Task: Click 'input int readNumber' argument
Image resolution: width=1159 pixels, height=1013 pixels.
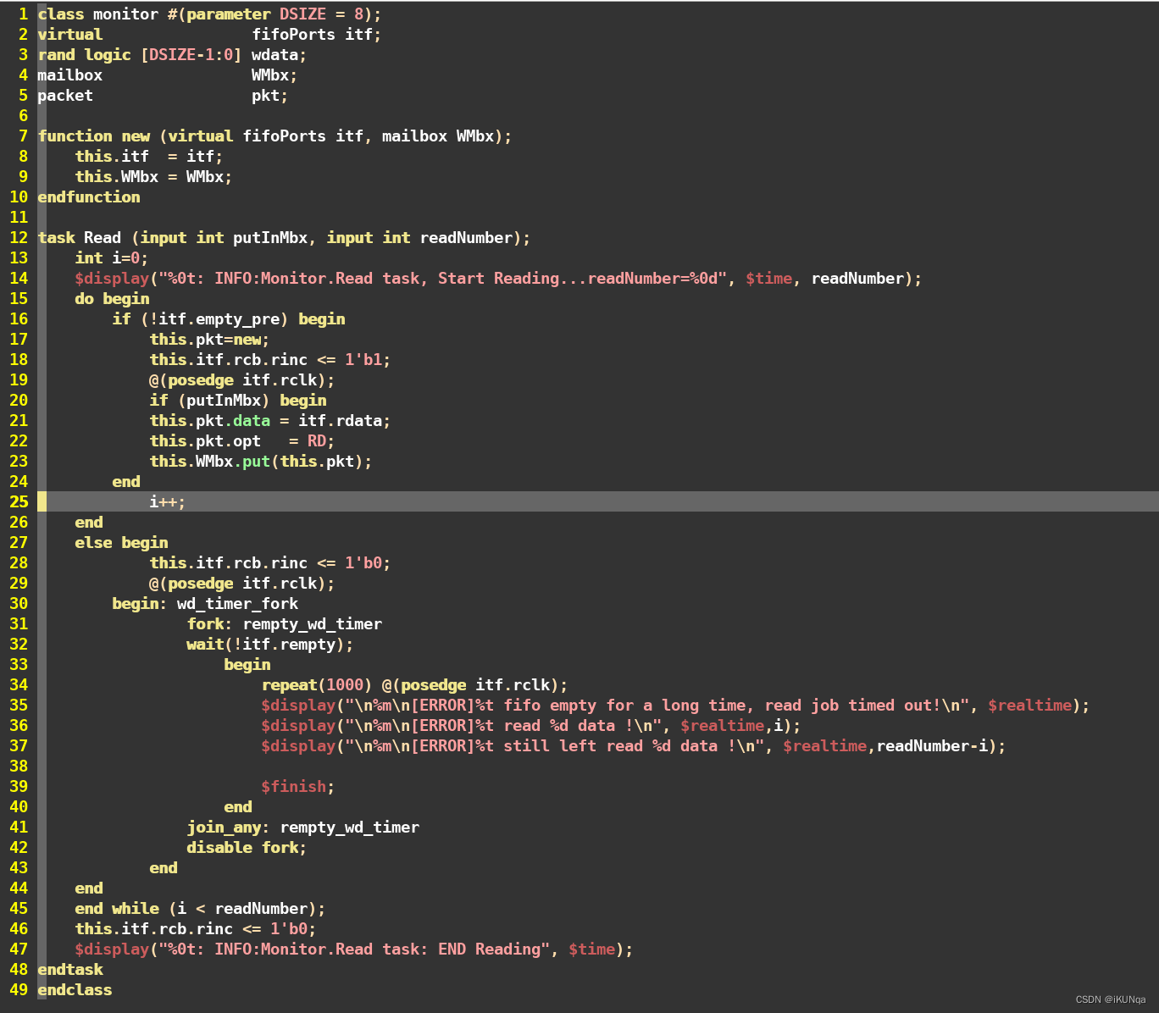Action: click(419, 238)
